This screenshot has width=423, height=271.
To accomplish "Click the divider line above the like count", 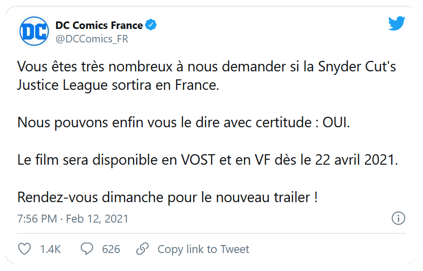I will [211, 233].
